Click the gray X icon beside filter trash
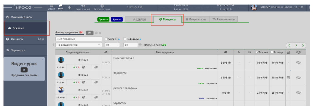Viewport: 313px width, 109px height. [100, 33]
